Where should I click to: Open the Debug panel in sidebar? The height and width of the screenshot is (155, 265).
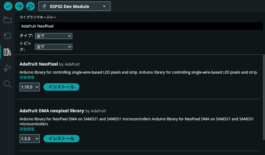point(7,68)
